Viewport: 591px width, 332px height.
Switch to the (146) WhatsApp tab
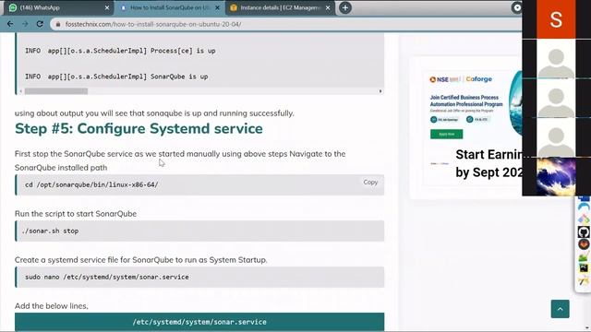tap(57, 7)
